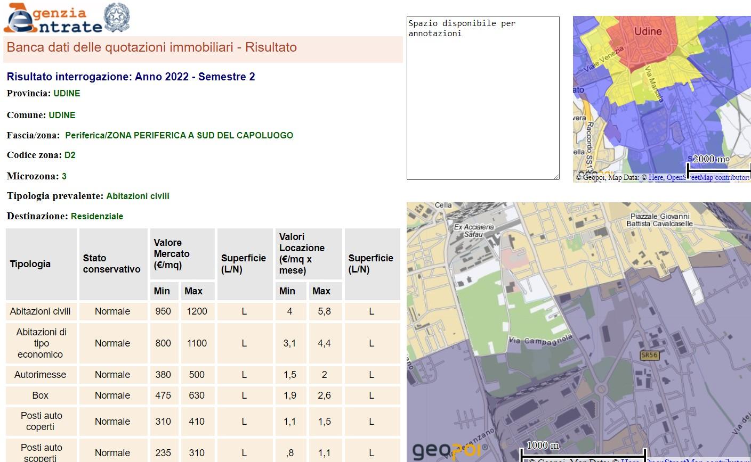Select the Autorimesse row label
Screen dimensions: 751x462
pyautogui.click(x=41, y=375)
